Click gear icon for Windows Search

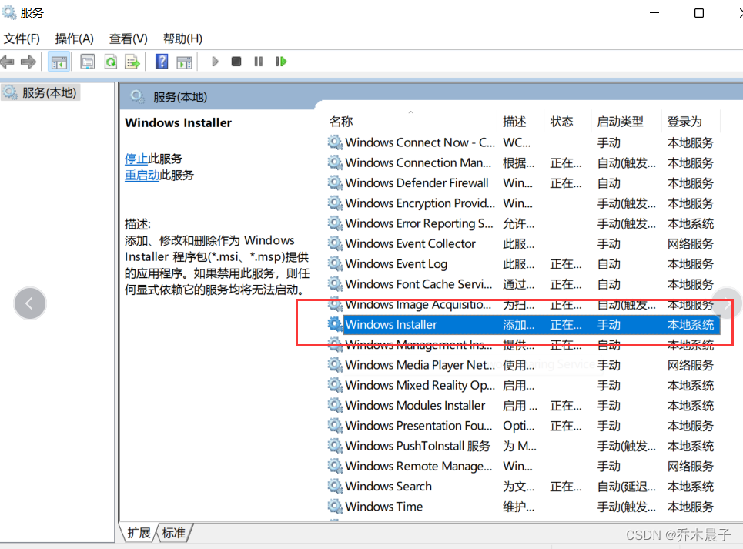(x=335, y=486)
